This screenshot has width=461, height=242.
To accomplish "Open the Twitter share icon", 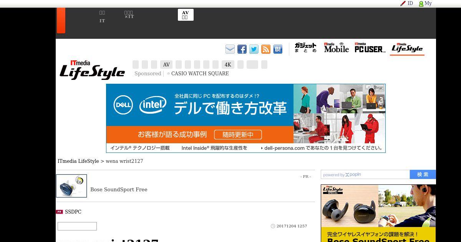I will (254, 49).
